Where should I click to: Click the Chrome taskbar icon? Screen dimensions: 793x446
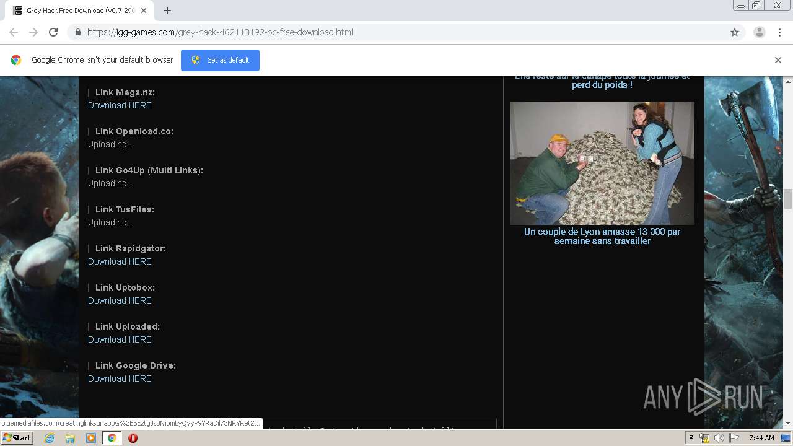(x=112, y=438)
